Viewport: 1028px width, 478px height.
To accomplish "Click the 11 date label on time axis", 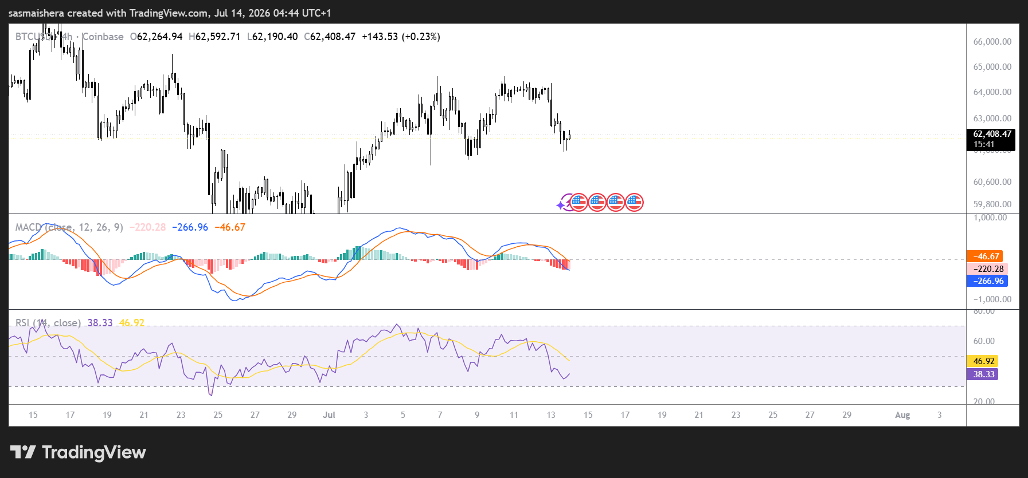I will pyautogui.click(x=514, y=415).
